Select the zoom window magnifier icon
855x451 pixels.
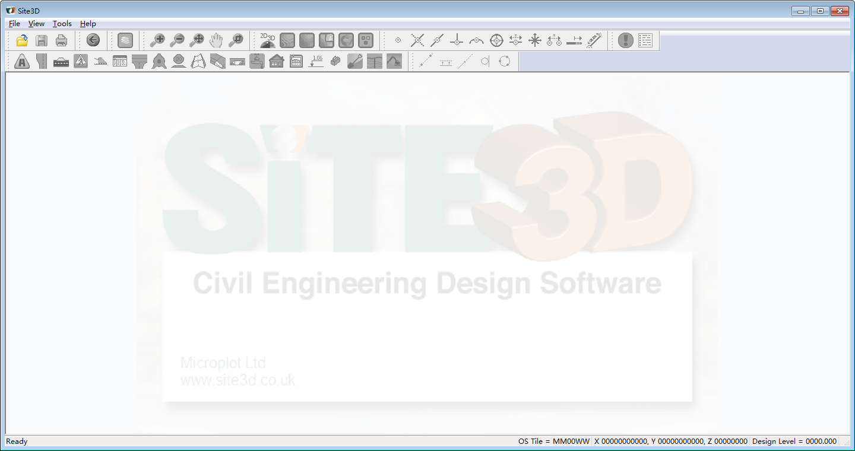point(236,40)
